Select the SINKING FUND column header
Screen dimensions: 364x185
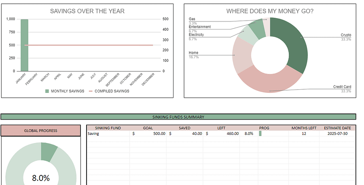pyautogui.click(x=108, y=128)
